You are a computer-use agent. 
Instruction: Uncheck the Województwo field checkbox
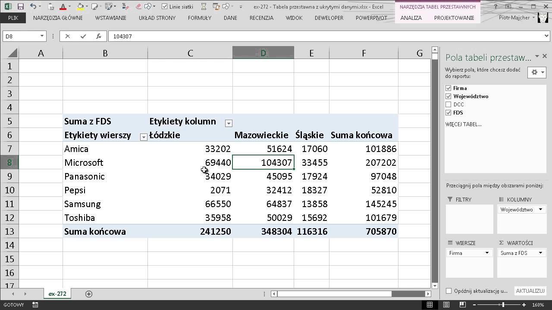point(448,96)
